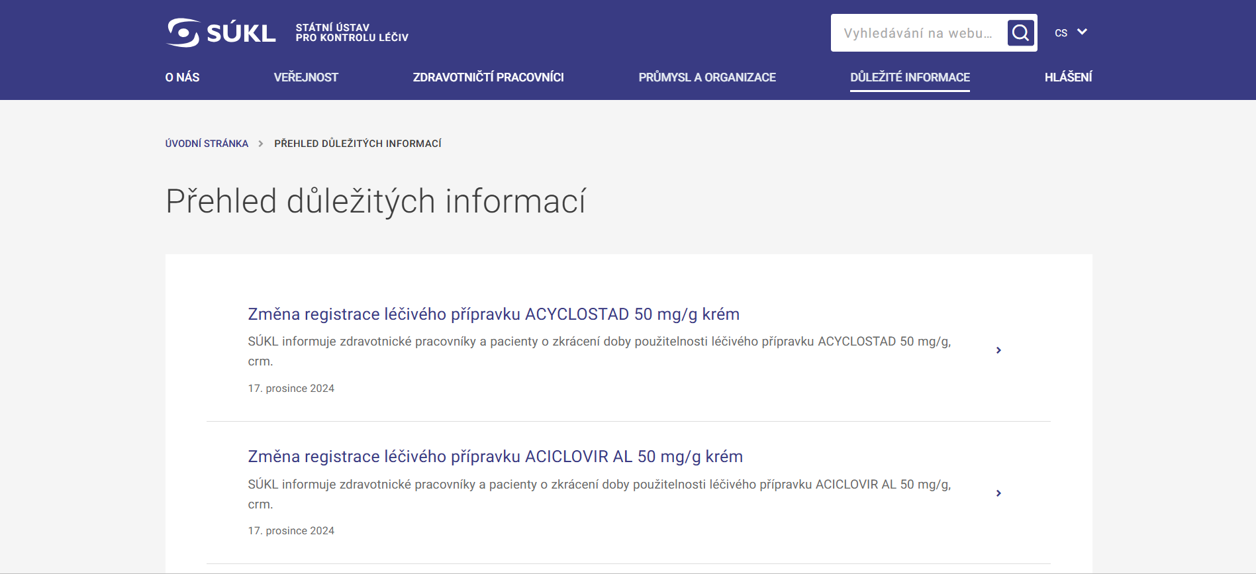
Task: Click arrow chevron beside ACICLOVIR AL article
Action: (998, 493)
